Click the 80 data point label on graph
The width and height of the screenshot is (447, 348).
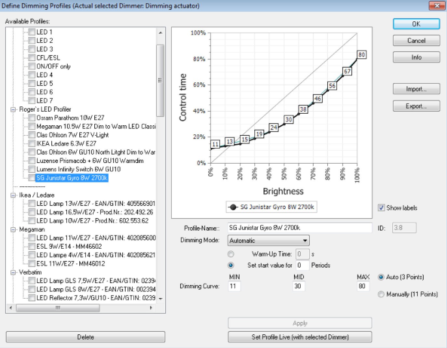pos(361,55)
